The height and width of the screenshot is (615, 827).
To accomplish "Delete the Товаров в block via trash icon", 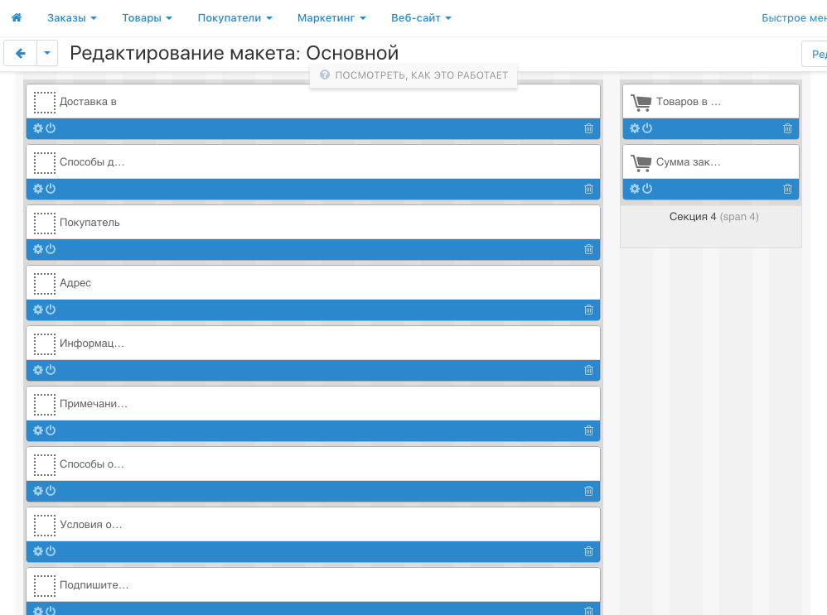I will (787, 128).
